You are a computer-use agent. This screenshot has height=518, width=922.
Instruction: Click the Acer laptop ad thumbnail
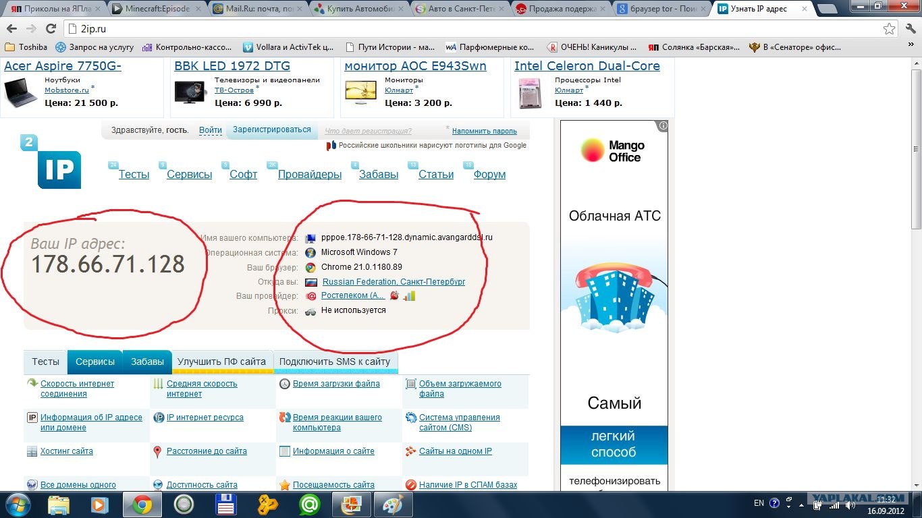click(21, 92)
